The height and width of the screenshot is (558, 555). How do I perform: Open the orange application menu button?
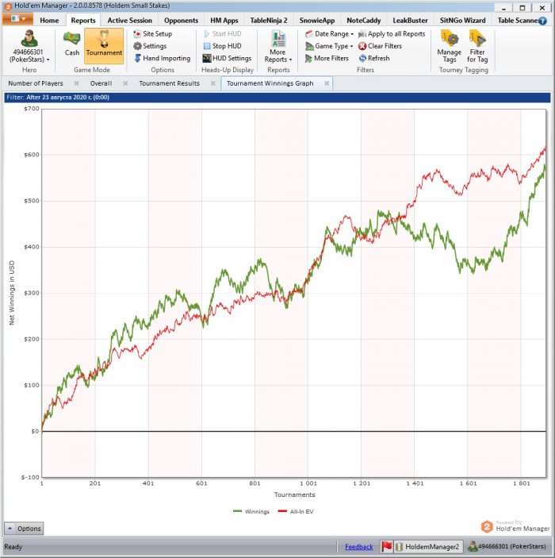(17, 19)
